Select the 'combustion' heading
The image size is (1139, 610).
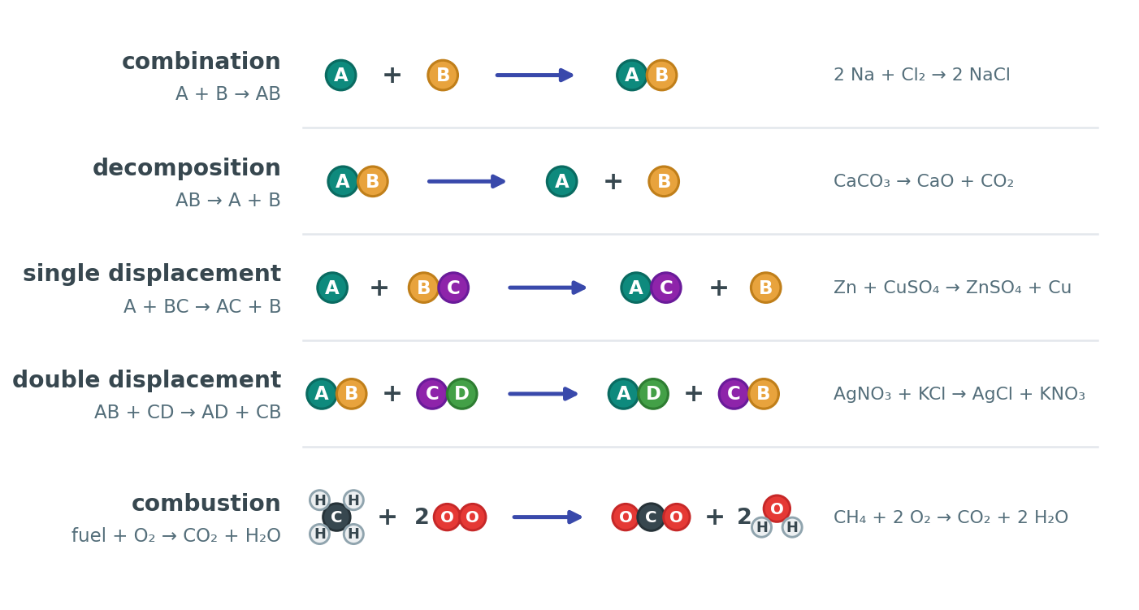pyautogui.click(x=206, y=504)
